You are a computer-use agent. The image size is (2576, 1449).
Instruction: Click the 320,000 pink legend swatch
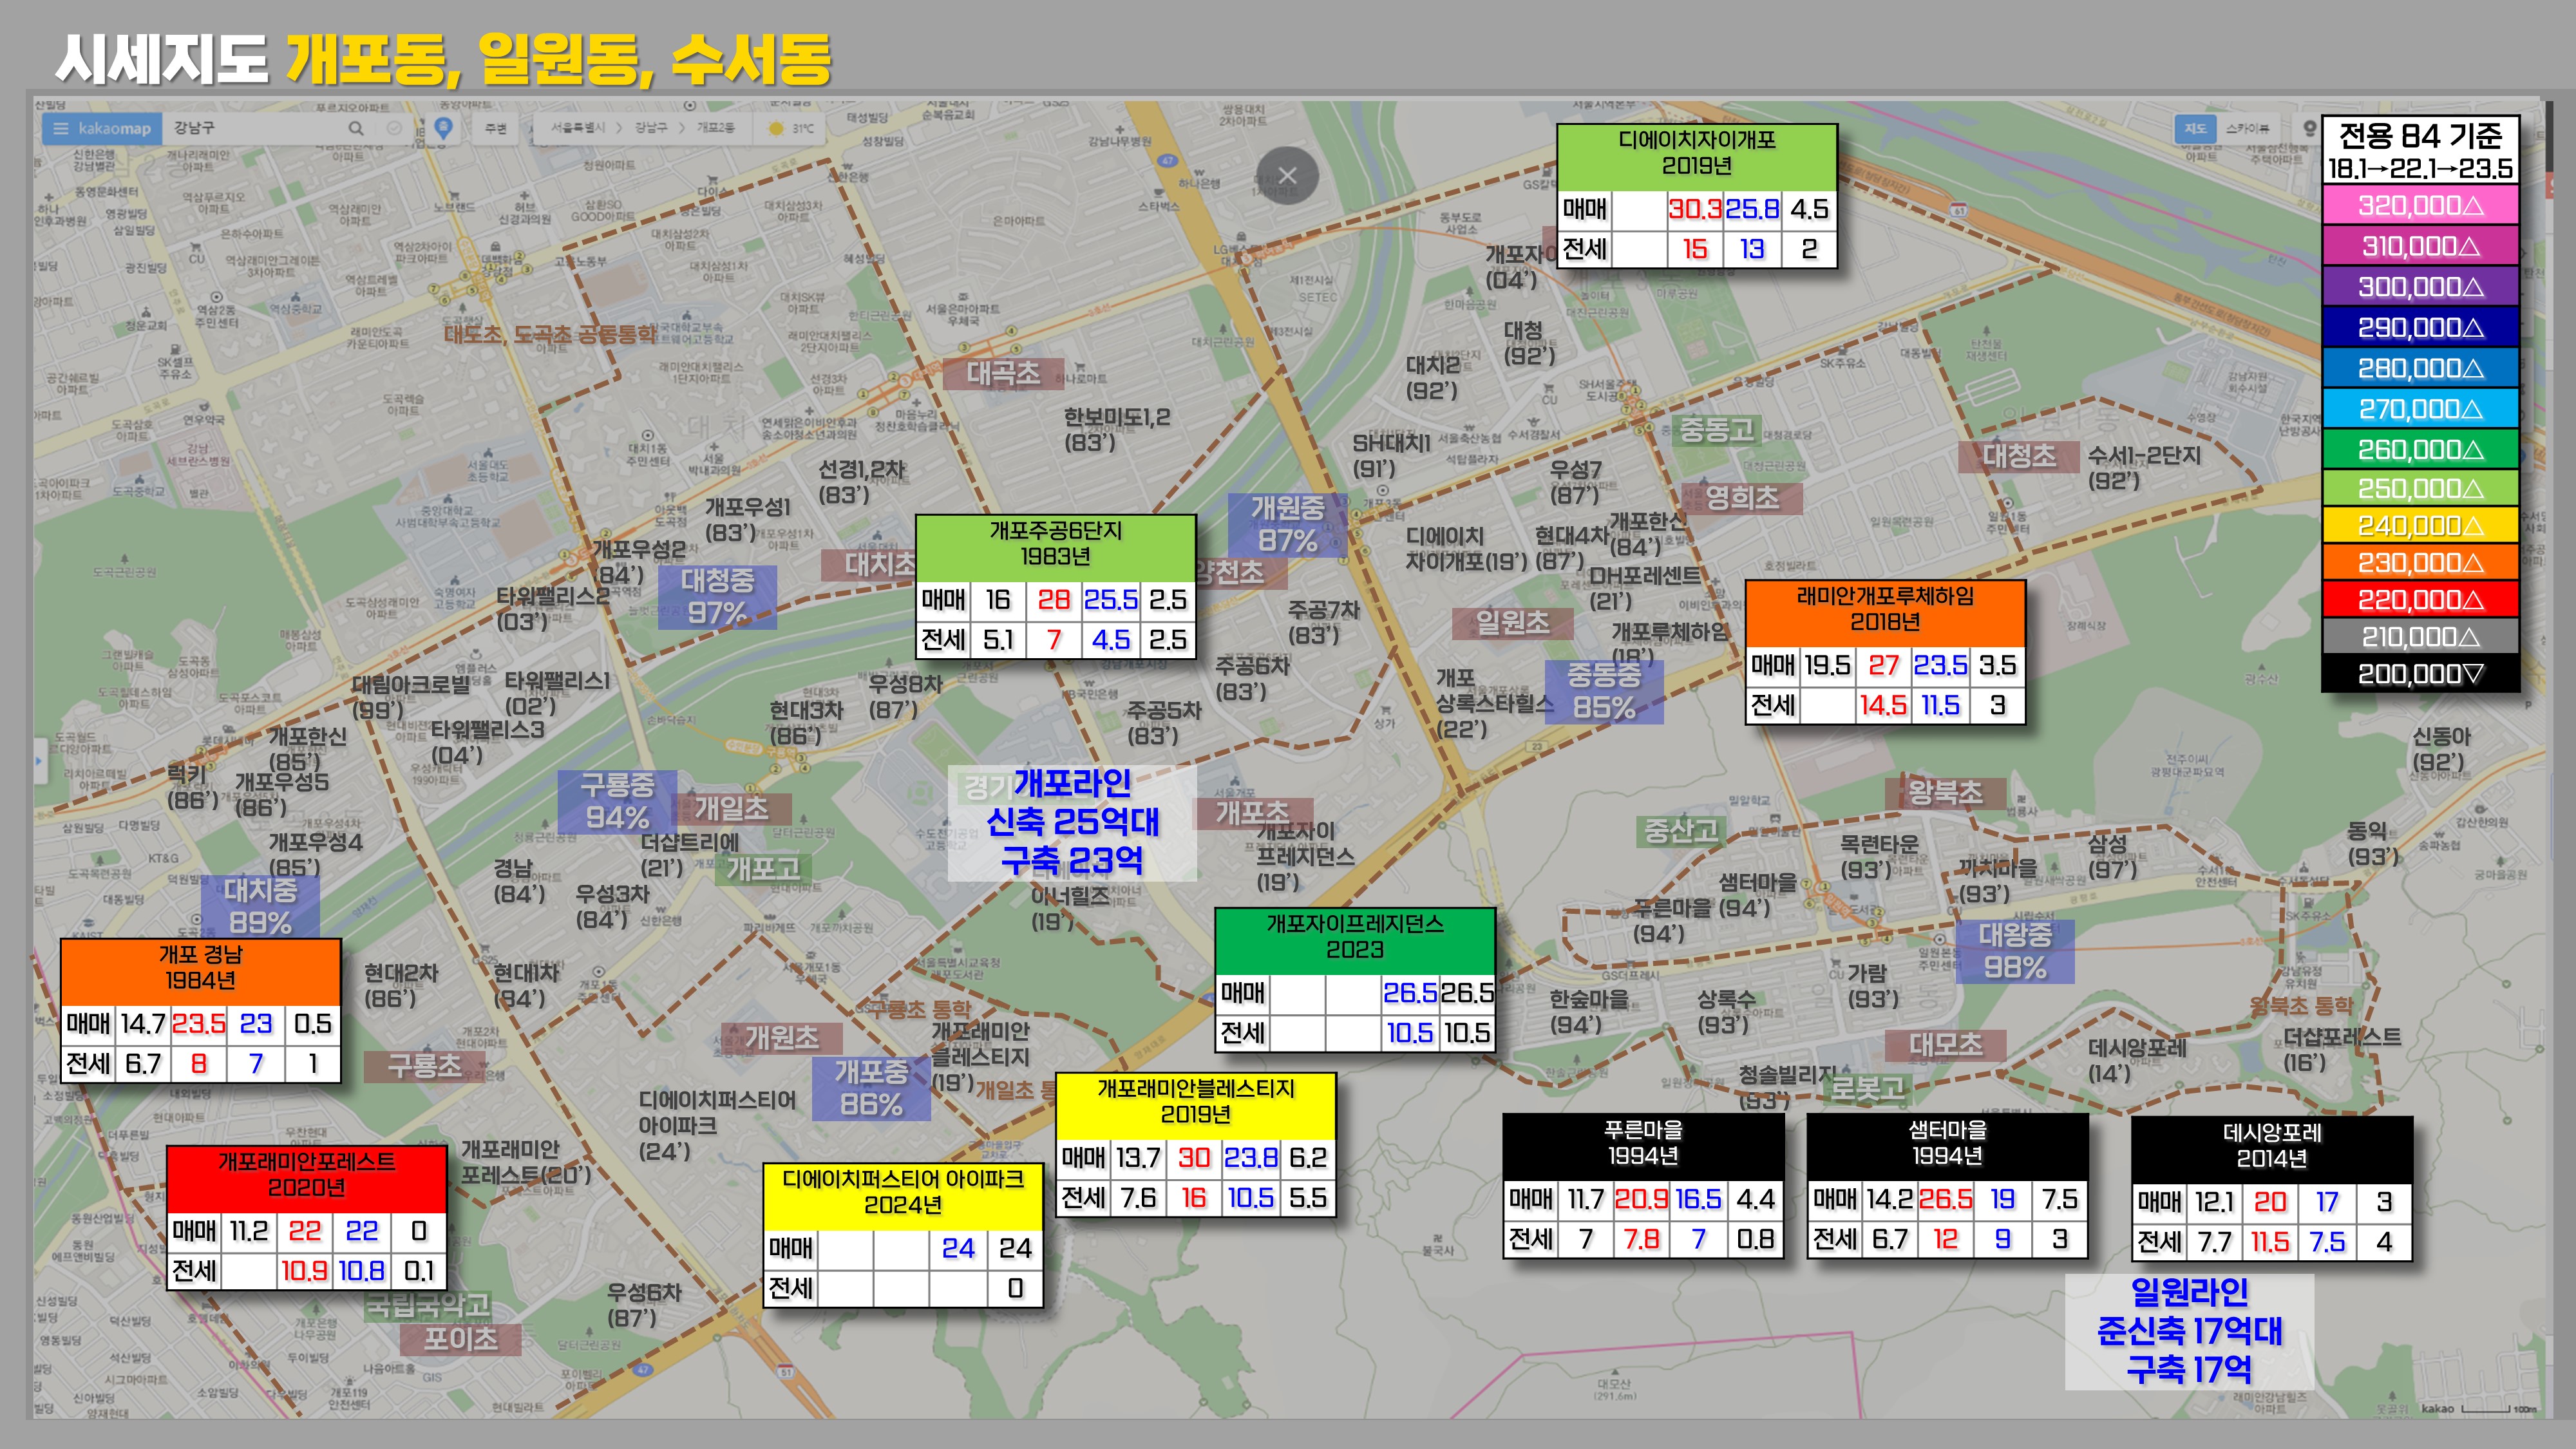2419,205
